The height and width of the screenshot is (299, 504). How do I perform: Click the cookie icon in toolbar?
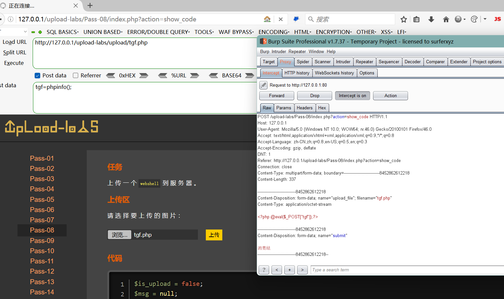[x=474, y=19]
